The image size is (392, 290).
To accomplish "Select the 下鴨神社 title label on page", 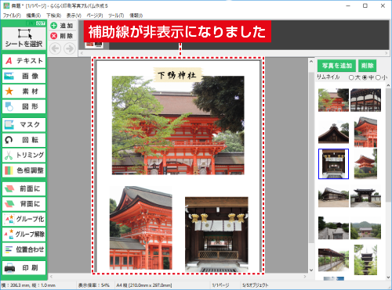I will pos(177,75).
